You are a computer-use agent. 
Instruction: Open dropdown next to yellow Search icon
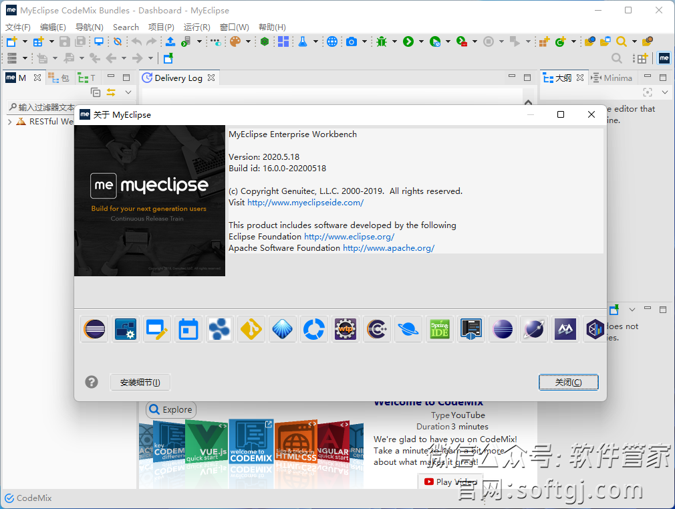click(634, 41)
